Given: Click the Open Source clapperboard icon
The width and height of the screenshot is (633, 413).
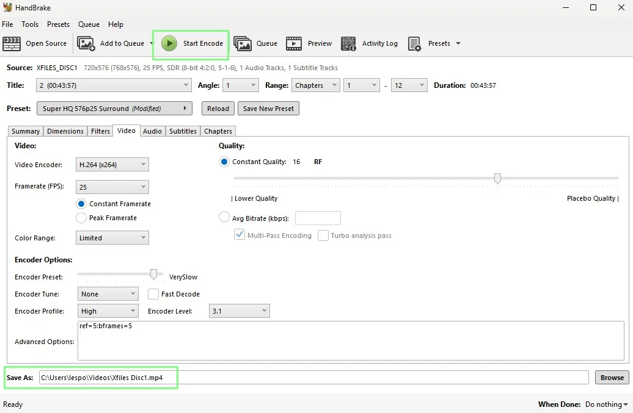Looking at the screenshot, I should click(x=11, y=43).
